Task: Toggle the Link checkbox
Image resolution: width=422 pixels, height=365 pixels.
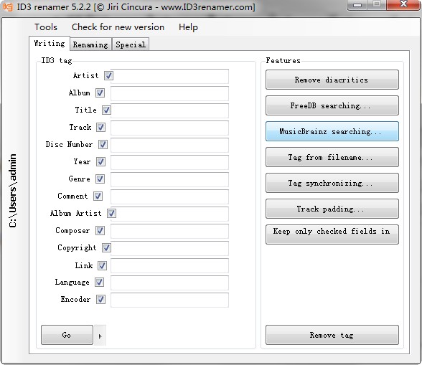Action: [102, 265]
